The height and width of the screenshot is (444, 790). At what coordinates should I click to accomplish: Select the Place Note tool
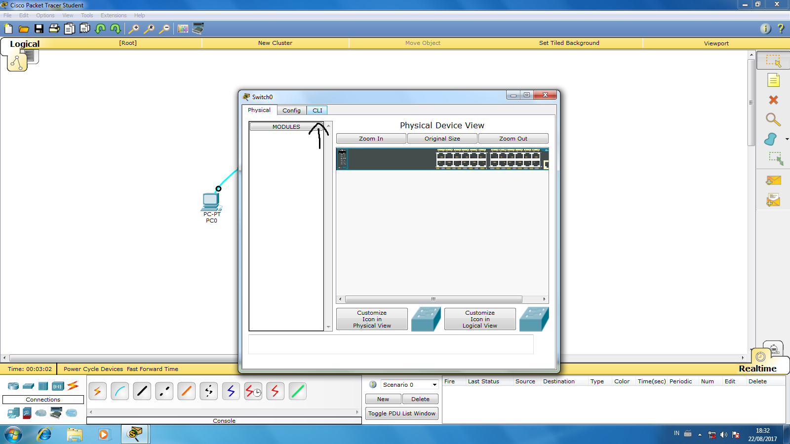773,80
